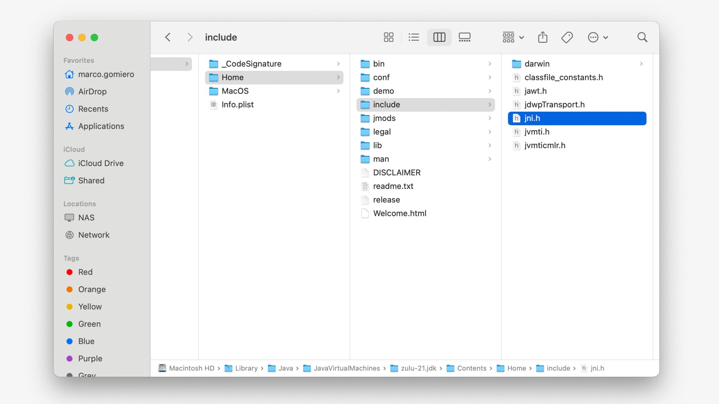Screen dimensions: 719x404
Task: Switch to icon view in toolbar
Action: tap(388, 37)
